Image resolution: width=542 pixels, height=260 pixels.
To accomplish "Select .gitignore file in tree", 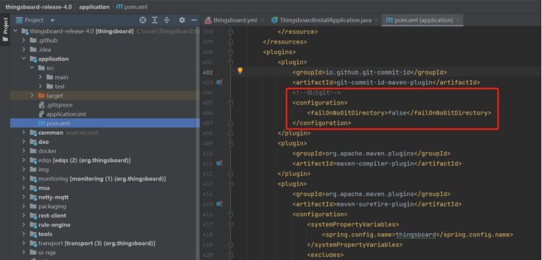I will pyautogui.click(x=105, y=105).
